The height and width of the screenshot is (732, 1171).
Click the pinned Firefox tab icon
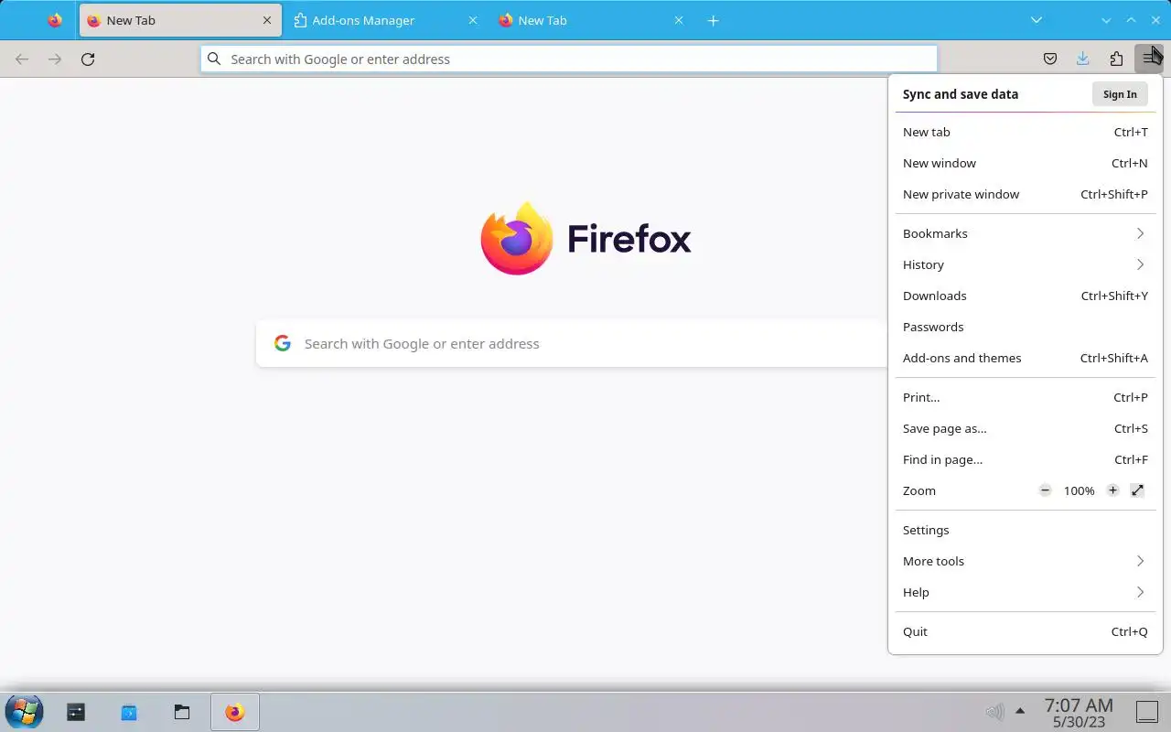[55, 20]
